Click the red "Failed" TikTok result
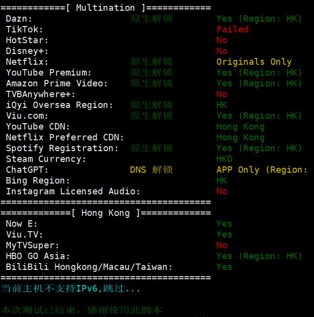The height and width of the screenshot is (317, 314). click(233, 29)
